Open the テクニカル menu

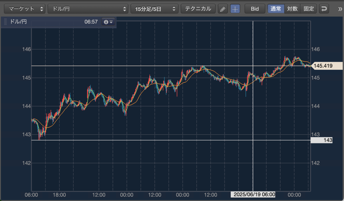coord(198,9)
